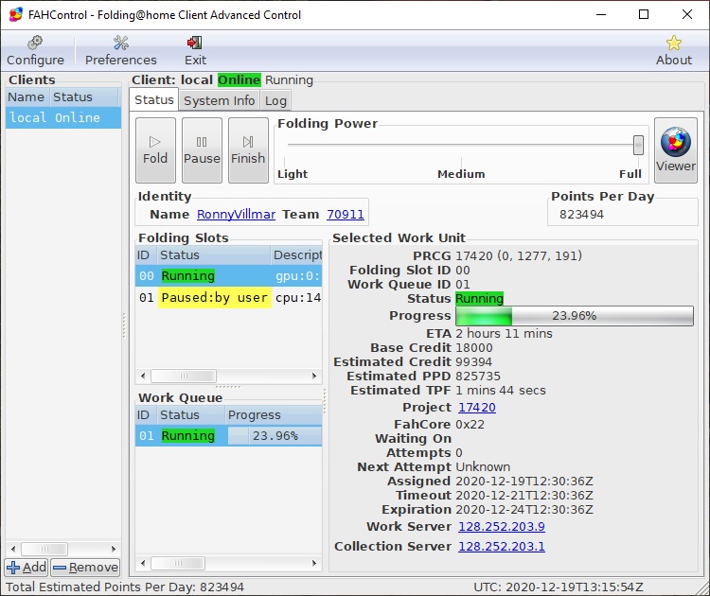This screenshot has width=710, height=596.
Task: Open Collection Server 128.252.203.1 link
Action: click(x=501, y=546)
